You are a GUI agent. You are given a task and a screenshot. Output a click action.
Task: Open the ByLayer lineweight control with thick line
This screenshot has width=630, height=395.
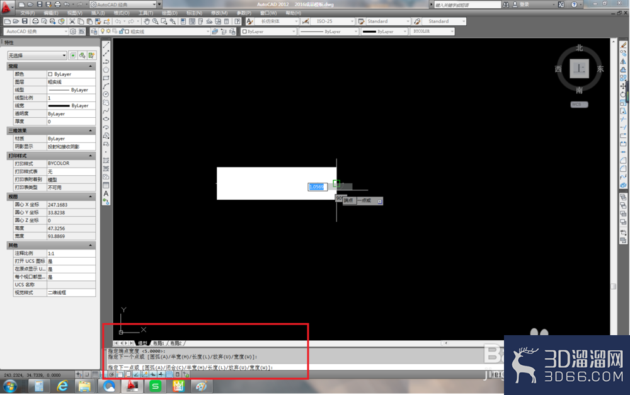384,31
